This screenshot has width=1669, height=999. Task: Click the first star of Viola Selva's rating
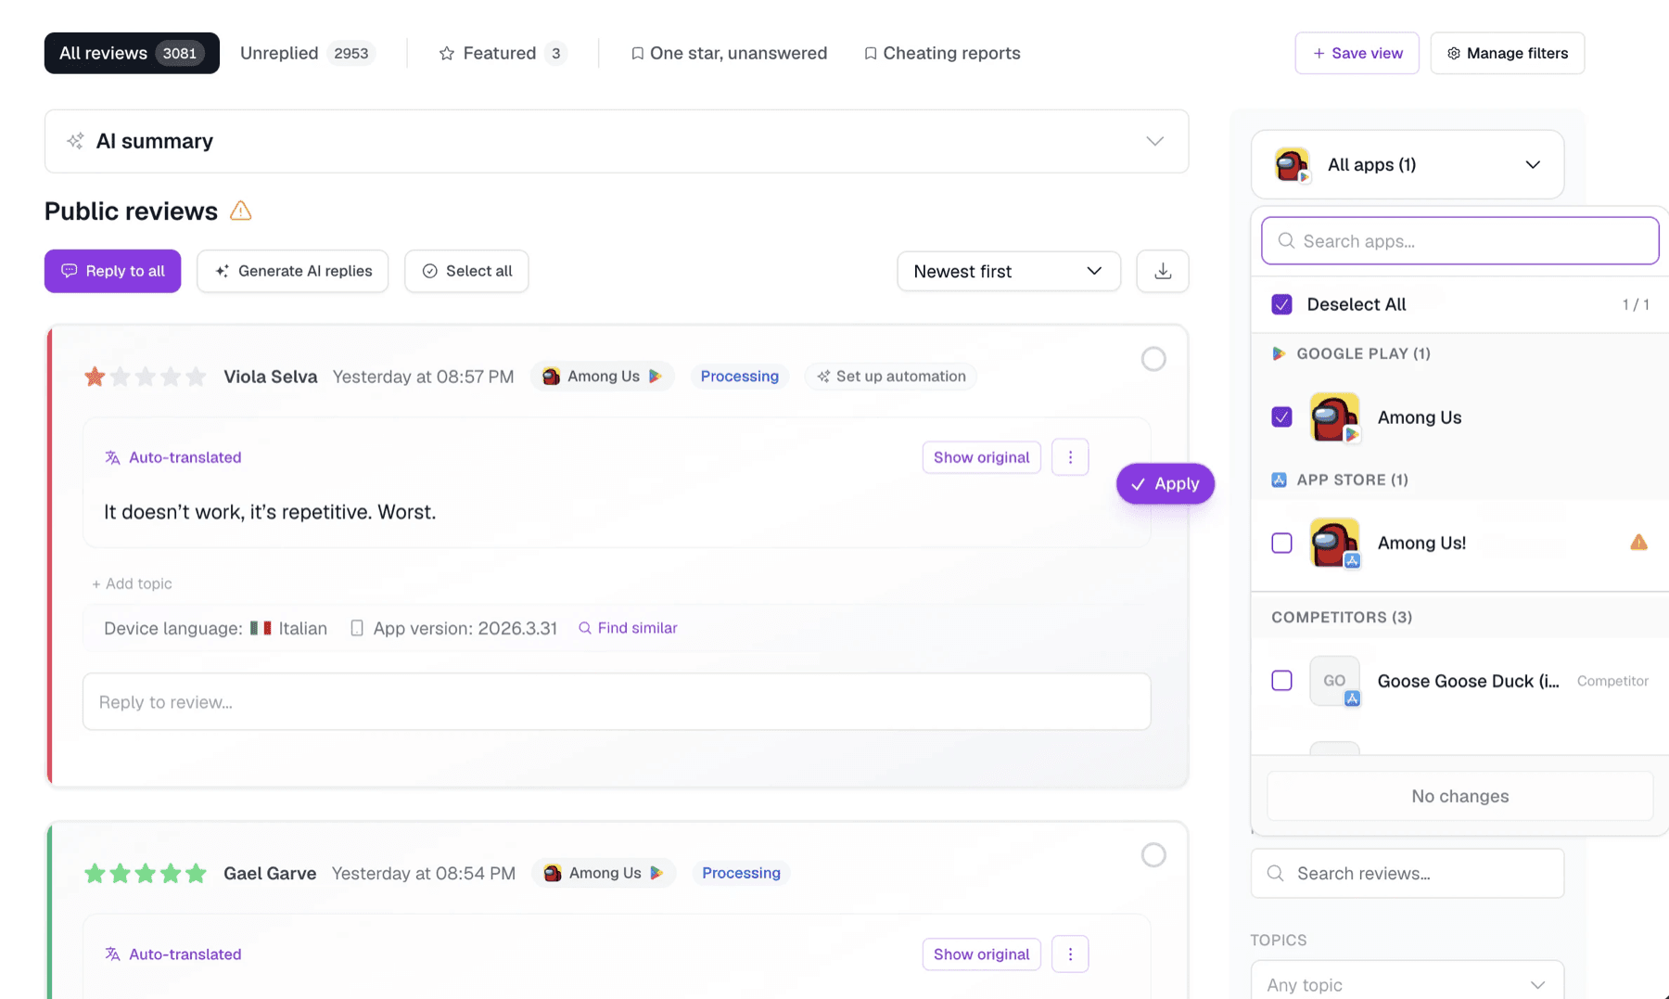click(95, 377)
